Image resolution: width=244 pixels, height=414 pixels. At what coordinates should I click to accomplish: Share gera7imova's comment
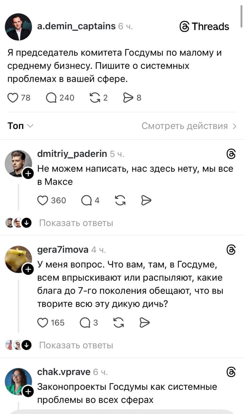coord(145,322)
